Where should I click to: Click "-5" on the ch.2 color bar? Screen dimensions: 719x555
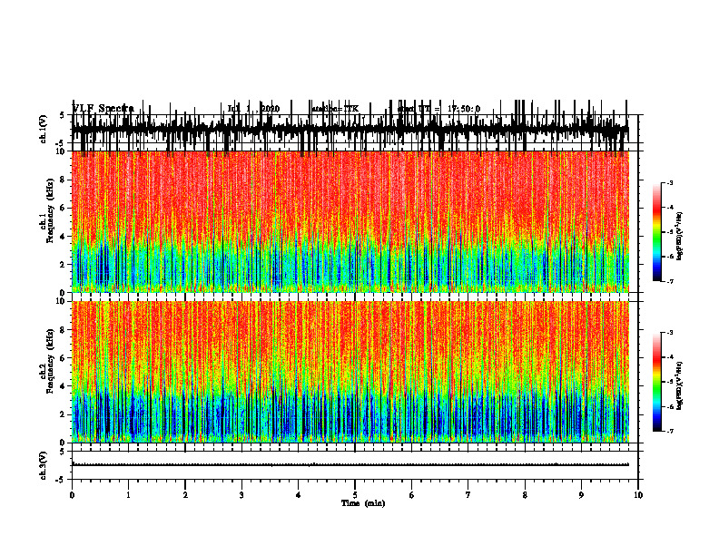point(670,382)
